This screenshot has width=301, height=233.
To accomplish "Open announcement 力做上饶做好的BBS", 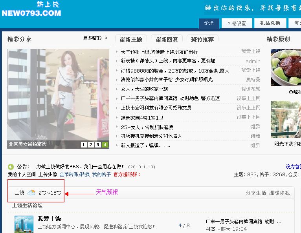I will (x=80, y=167).
